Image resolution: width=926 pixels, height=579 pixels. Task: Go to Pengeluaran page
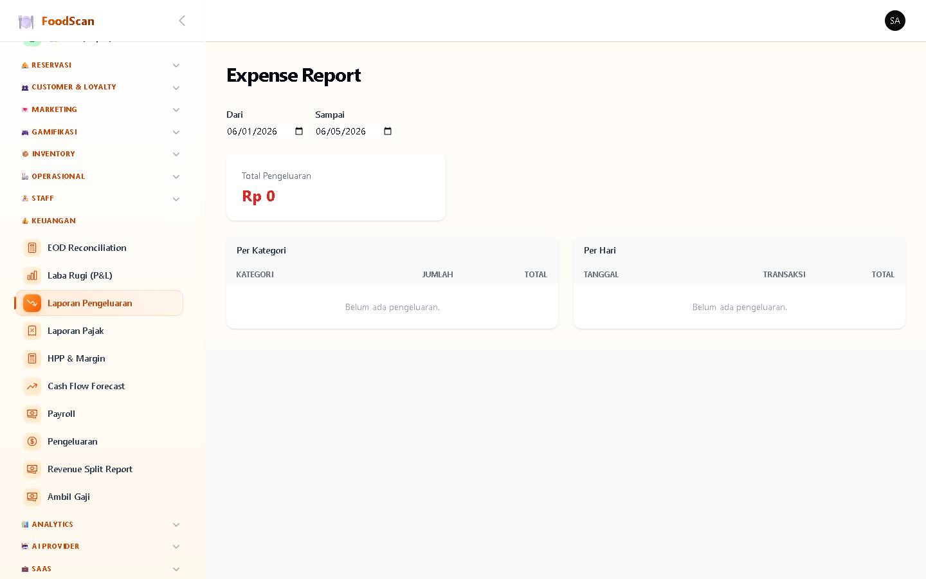tap(100, 441)
